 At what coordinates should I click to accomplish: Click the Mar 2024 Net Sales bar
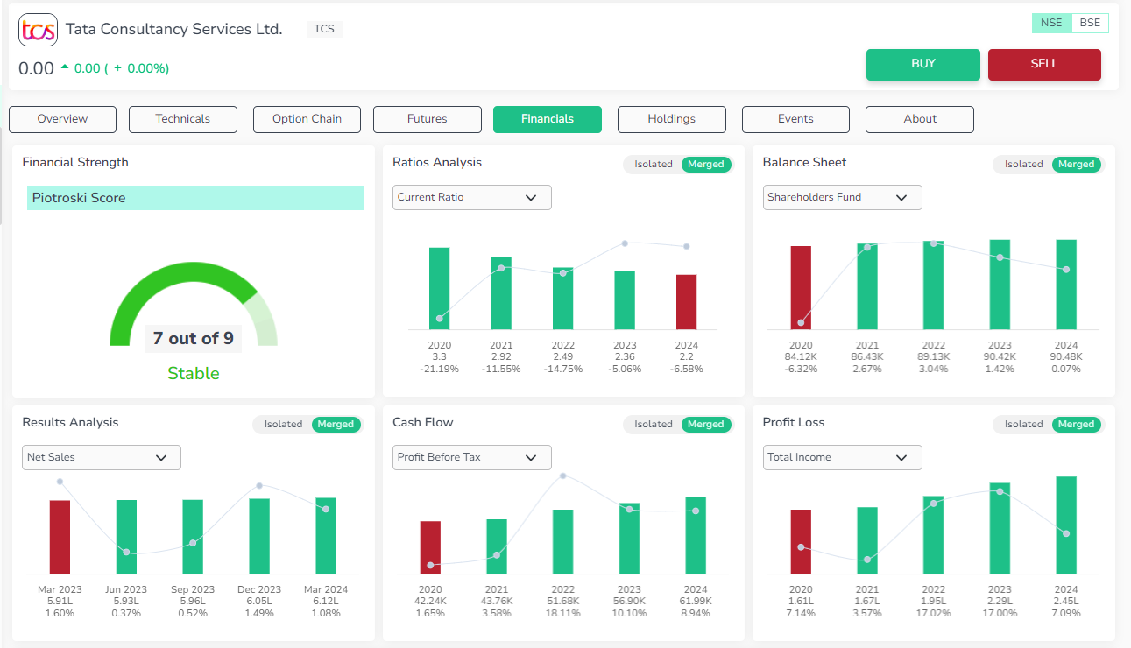point(326,536)
